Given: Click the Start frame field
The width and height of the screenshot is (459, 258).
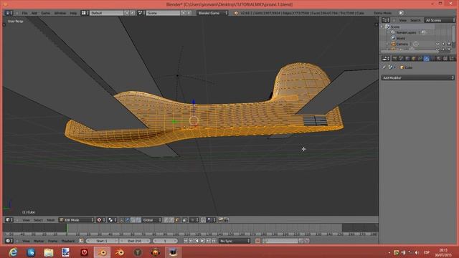Looking at the screenshot, I should [102, 241].
